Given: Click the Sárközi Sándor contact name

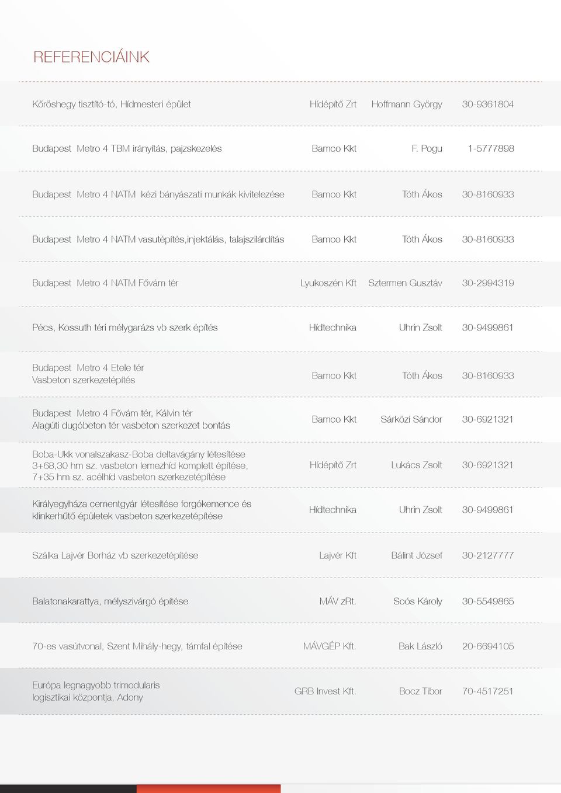Looking at the screenshot, I should coord(411,419).
